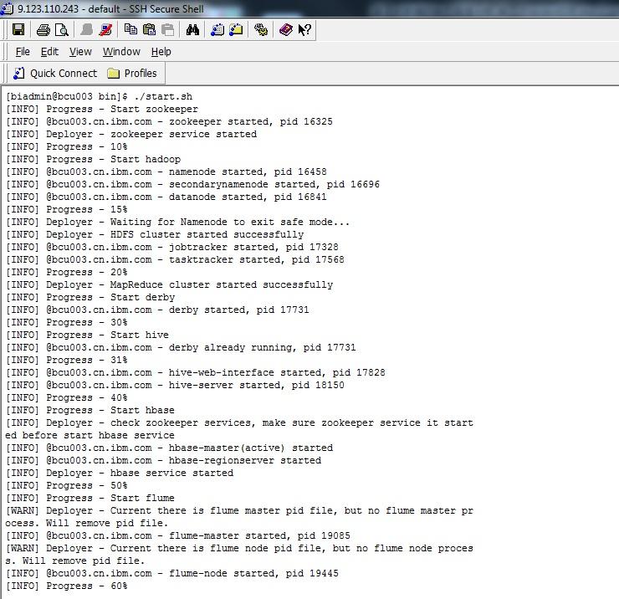Image resolution: width=619 pixels, height=599 pixels.
Task: Click Quick Connect button
Action: 55,74
